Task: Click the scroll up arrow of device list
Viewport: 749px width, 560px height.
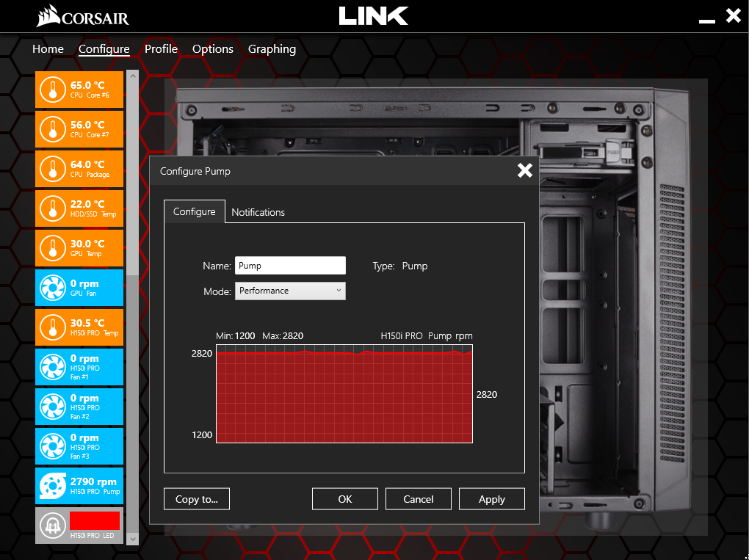Action: point(133,76)
